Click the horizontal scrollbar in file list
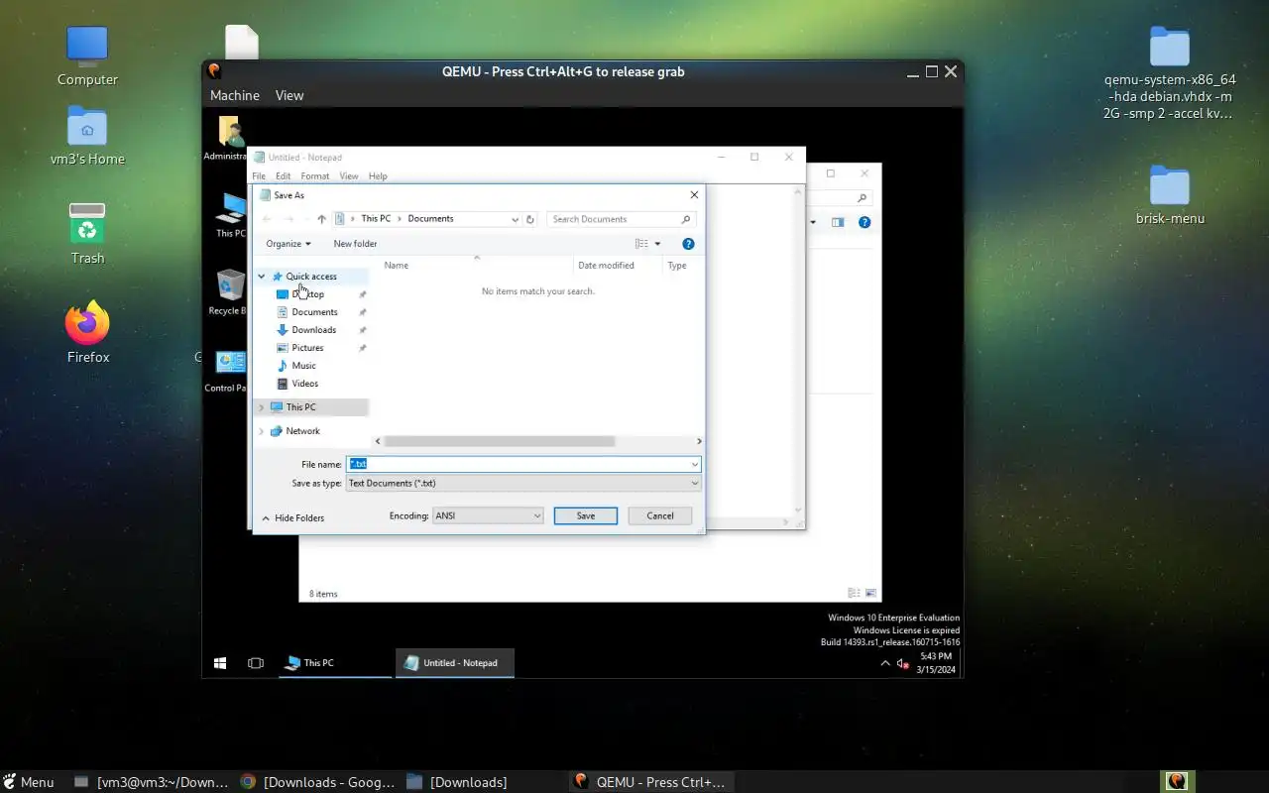This screenshot has height=793, width=1269. [500, 441]
